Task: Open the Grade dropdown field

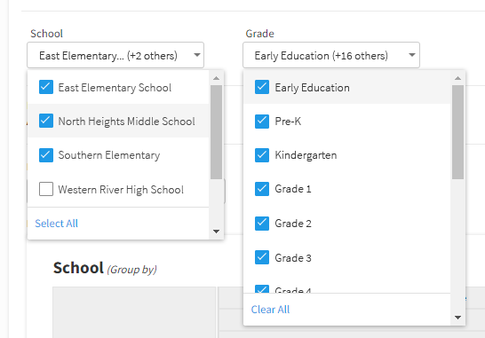Action: [331, 55]
